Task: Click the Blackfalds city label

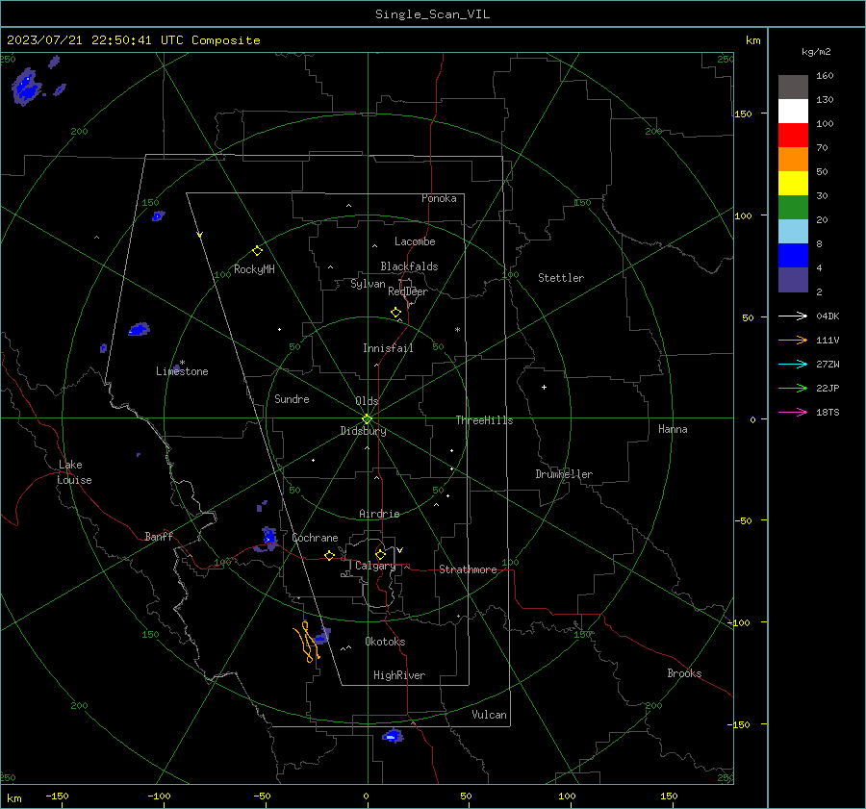Action: 409,266
